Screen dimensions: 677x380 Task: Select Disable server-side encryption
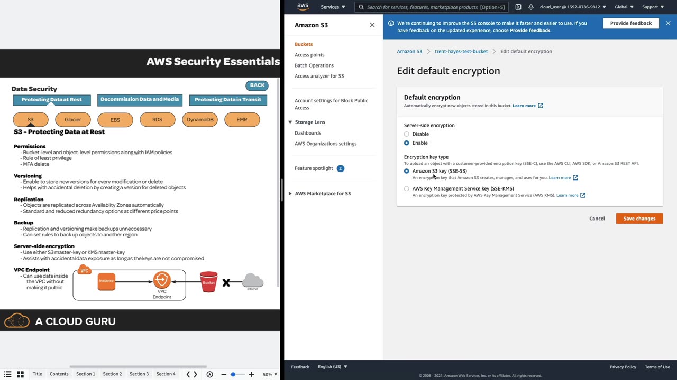[x=407, y=134]
